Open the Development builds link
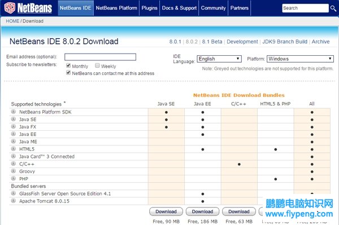The image size is (339, 225). pyautogui.click(x=242, y=42)
